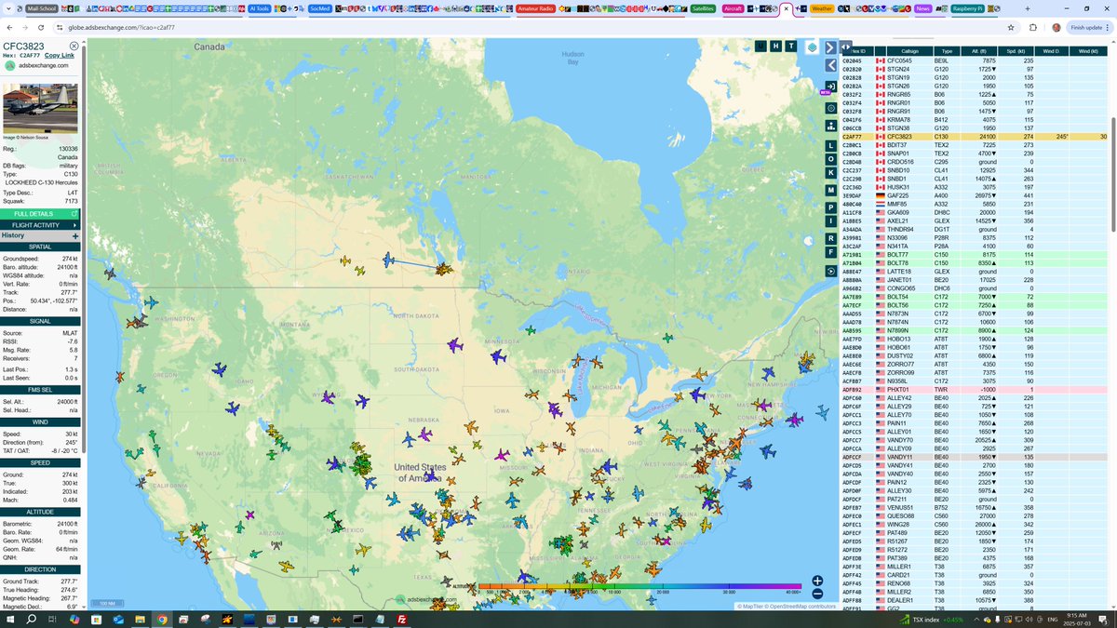The image size is (1117, 628).
Task: Click the altitude color legend bar
Action: [x=640, y=587]
